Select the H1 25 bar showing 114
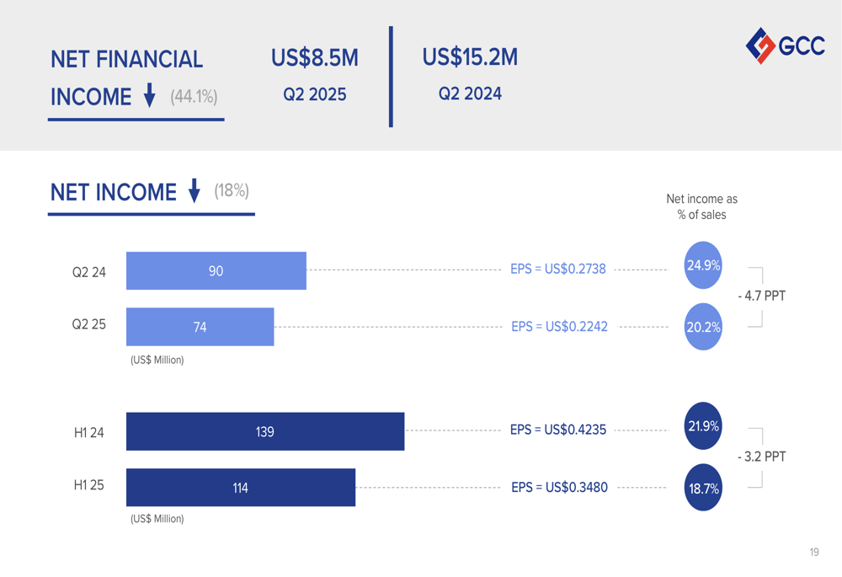Screen dimensions: 842x577 241,488
